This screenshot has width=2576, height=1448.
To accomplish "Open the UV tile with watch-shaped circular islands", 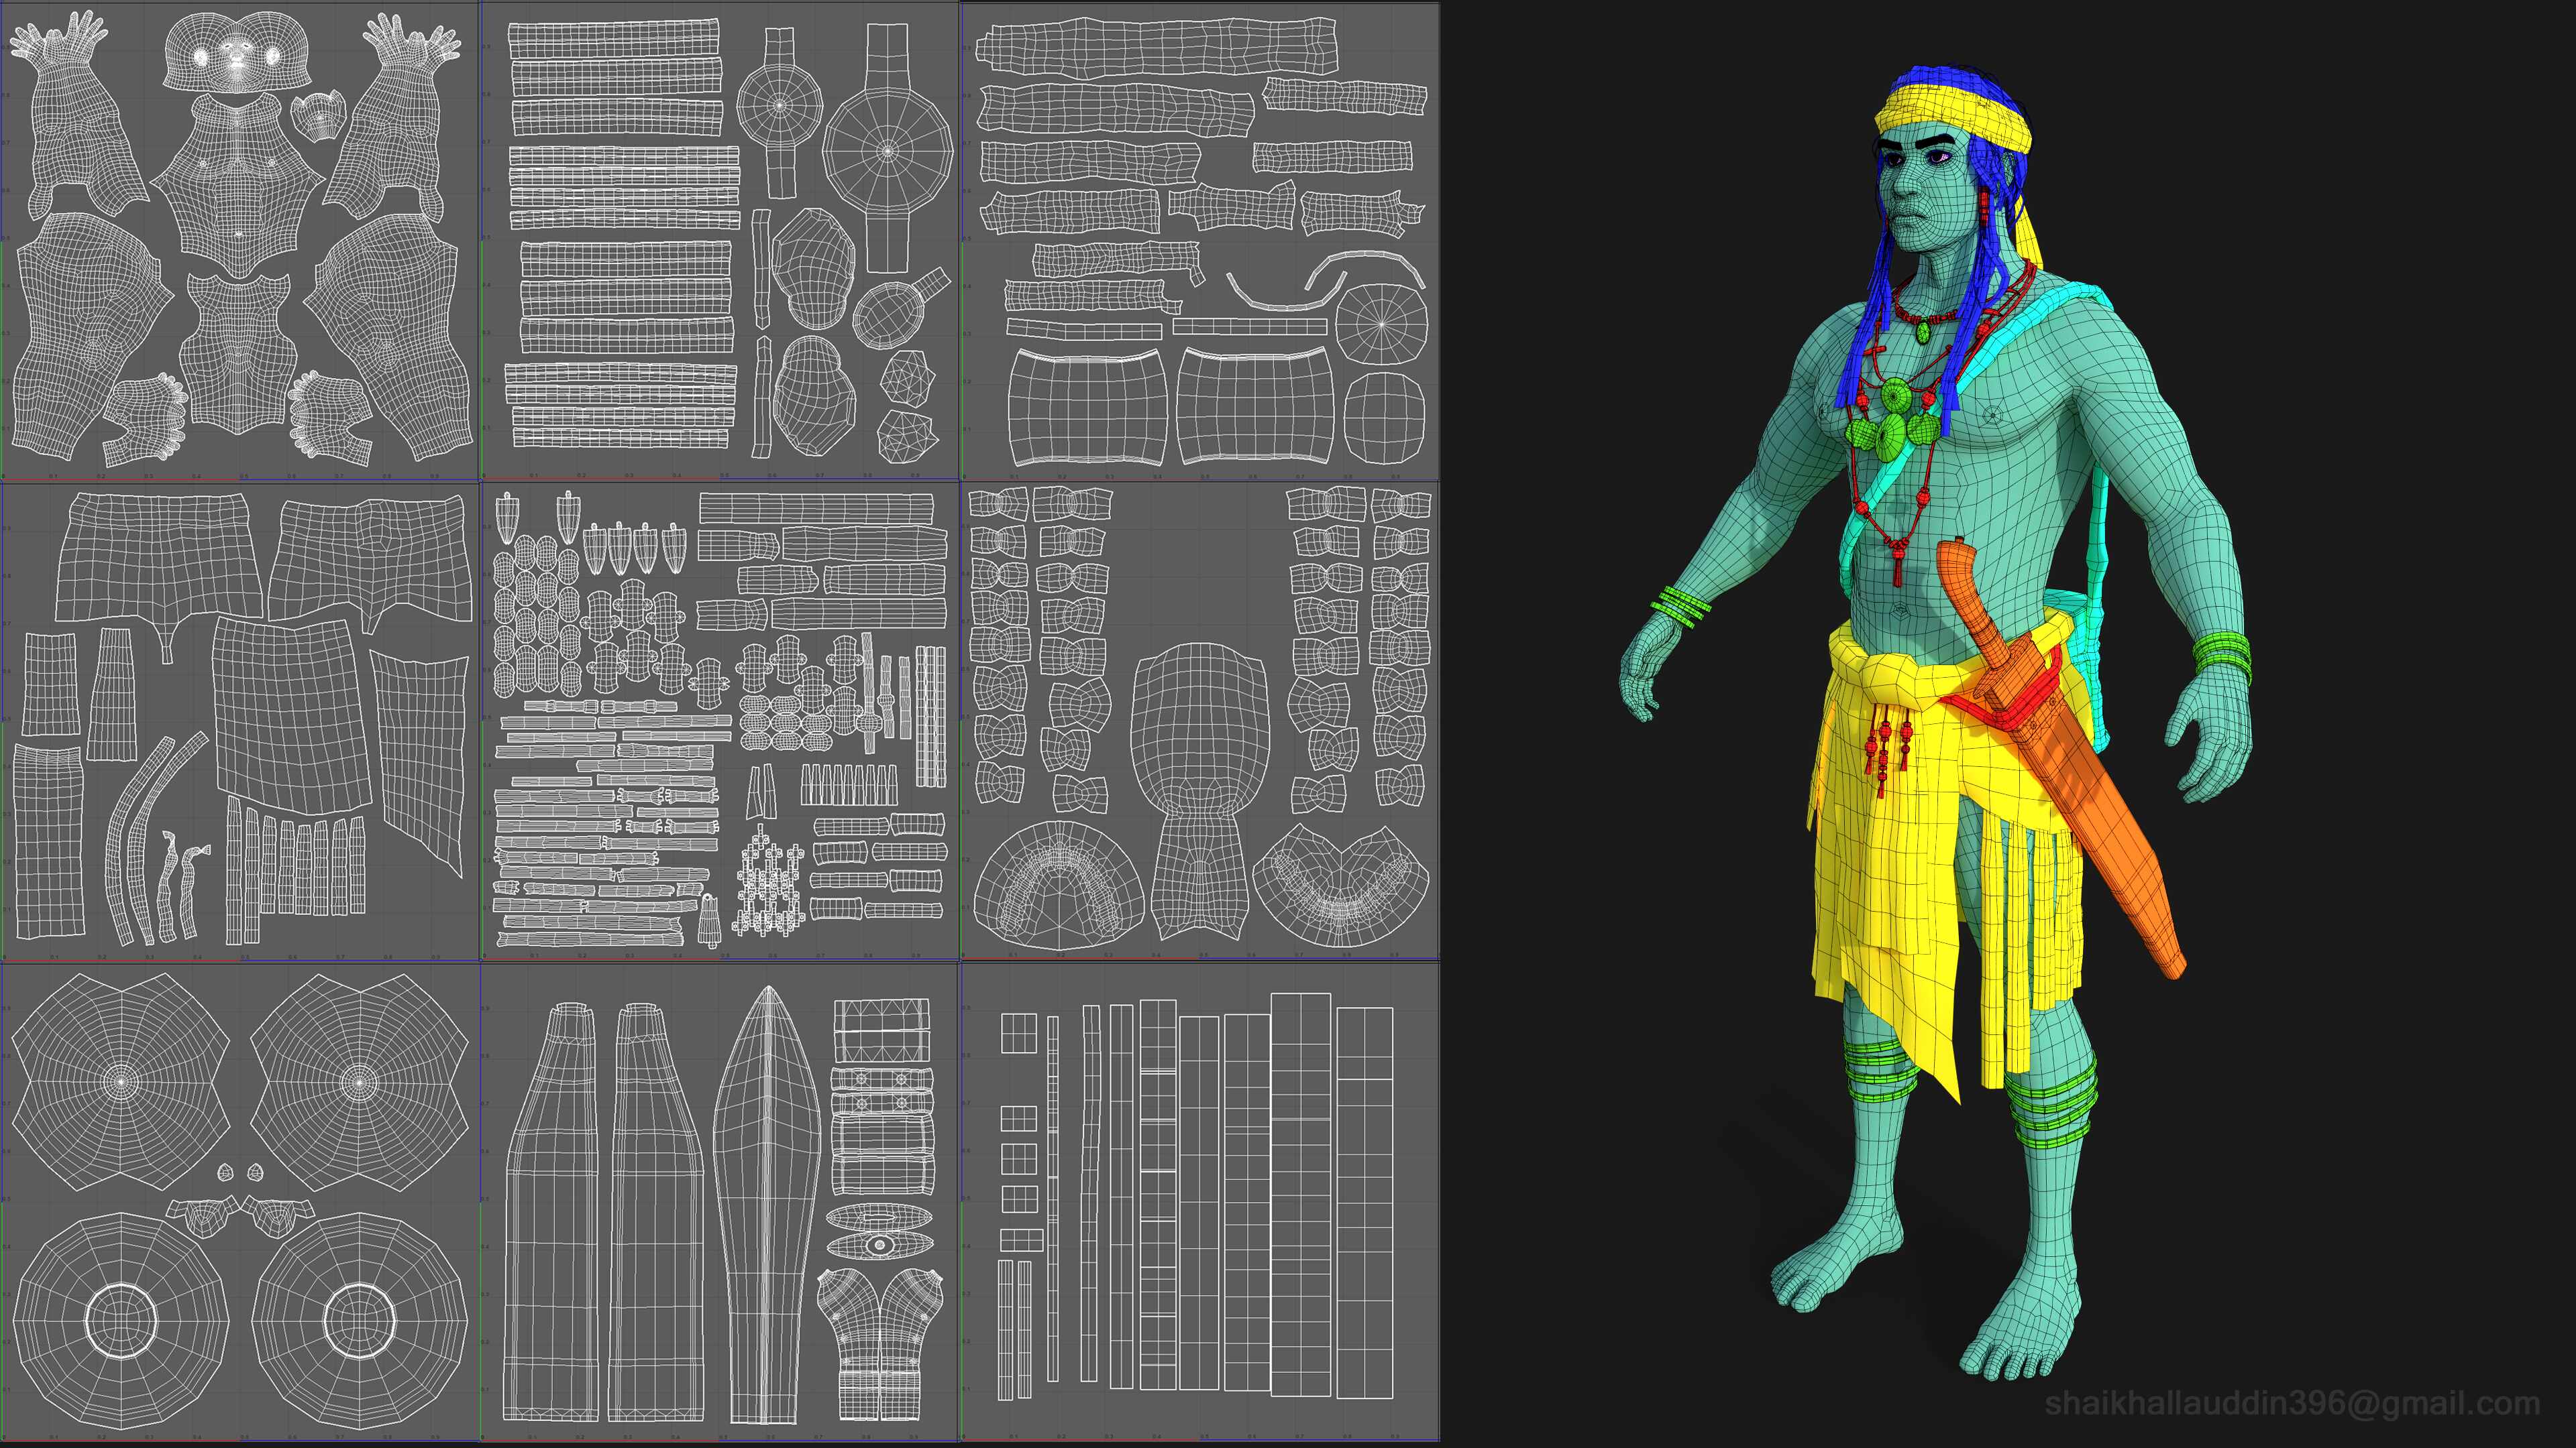I will (x=720, y=241).
